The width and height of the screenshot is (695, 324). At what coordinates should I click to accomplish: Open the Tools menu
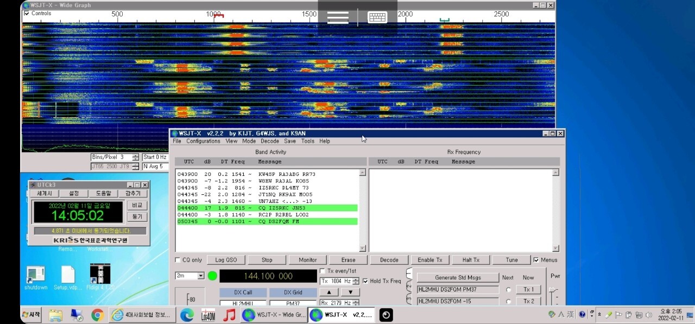pos(308,141)
